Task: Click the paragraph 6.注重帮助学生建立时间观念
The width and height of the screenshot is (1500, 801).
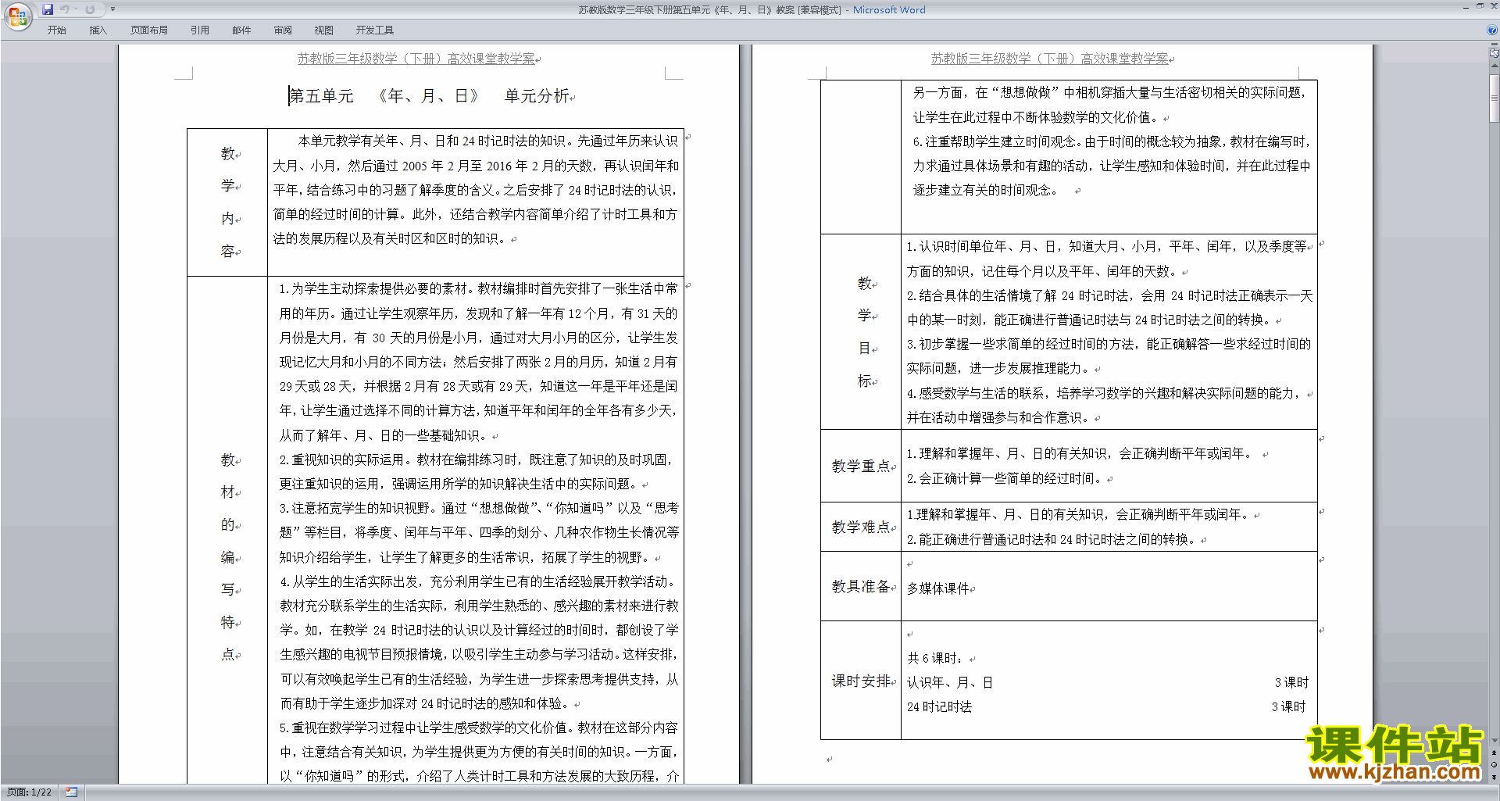Action: (1112, 166)
